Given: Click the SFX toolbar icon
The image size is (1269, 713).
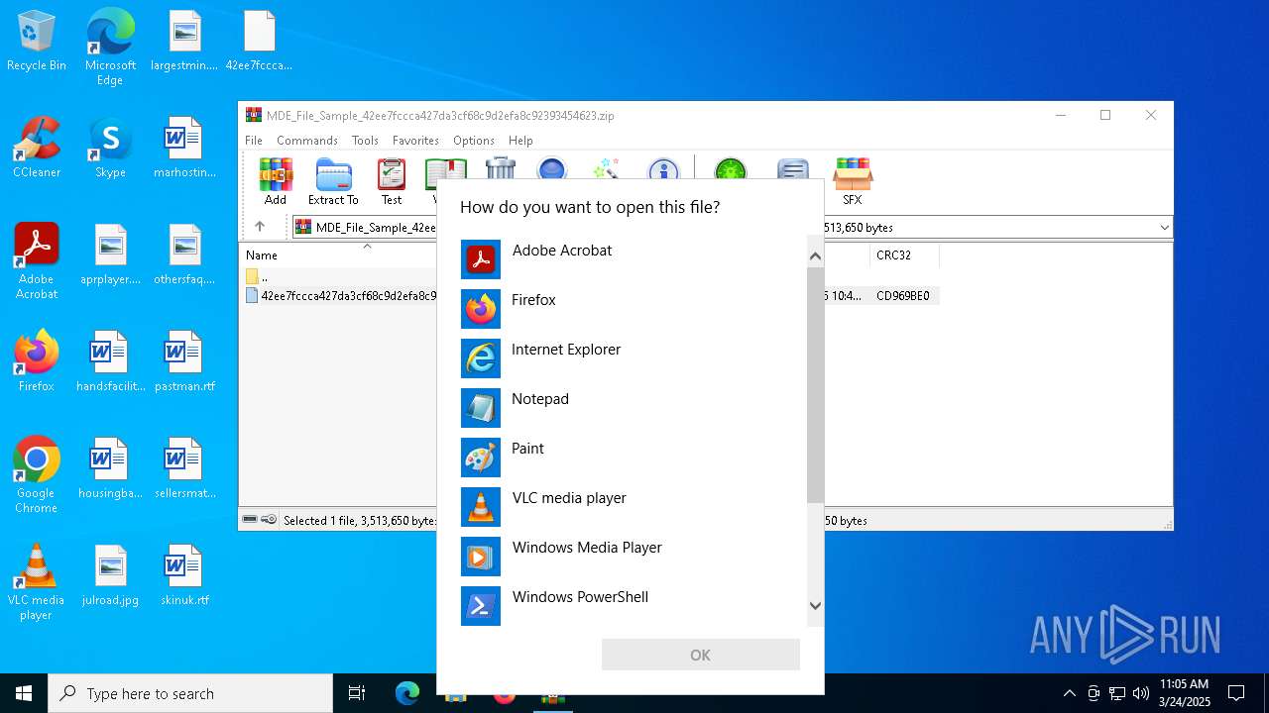Looking at the screenshot, I should tap(852, 181).
